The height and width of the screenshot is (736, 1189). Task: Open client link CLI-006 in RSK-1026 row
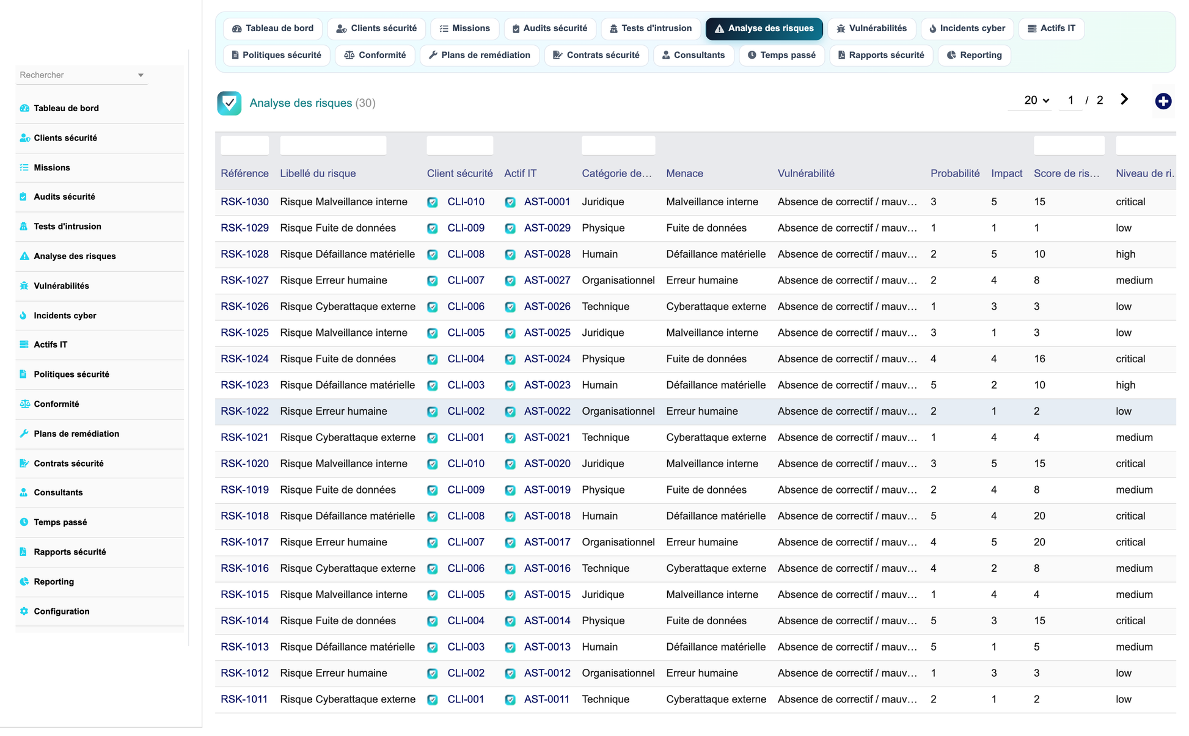466,307
